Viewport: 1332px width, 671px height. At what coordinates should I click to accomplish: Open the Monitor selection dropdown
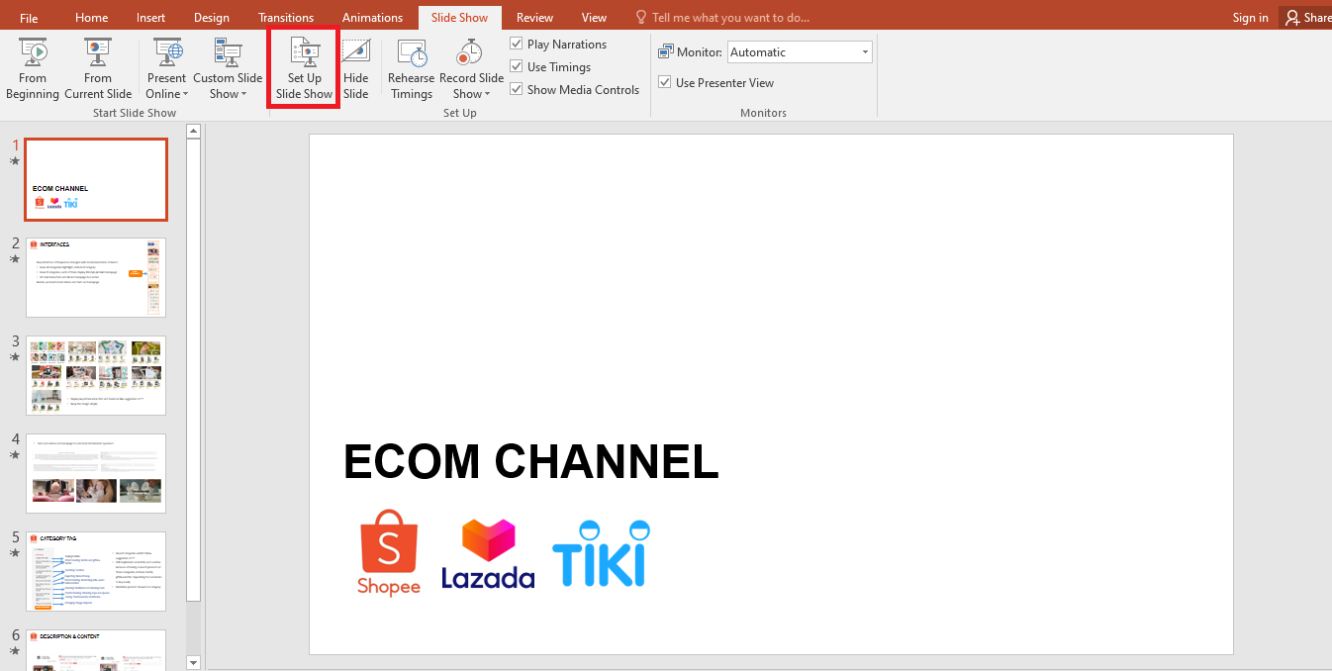coord(864,50)
